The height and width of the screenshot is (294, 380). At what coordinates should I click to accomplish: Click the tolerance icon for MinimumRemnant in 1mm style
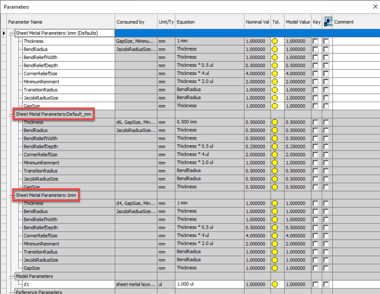coord(275,243)
